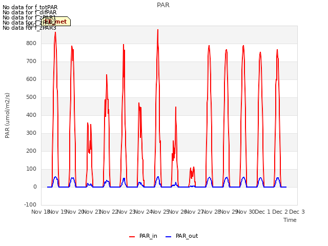Click the PAR chart title
This screenshot has height=246, width=328.
tap(163, 5)
